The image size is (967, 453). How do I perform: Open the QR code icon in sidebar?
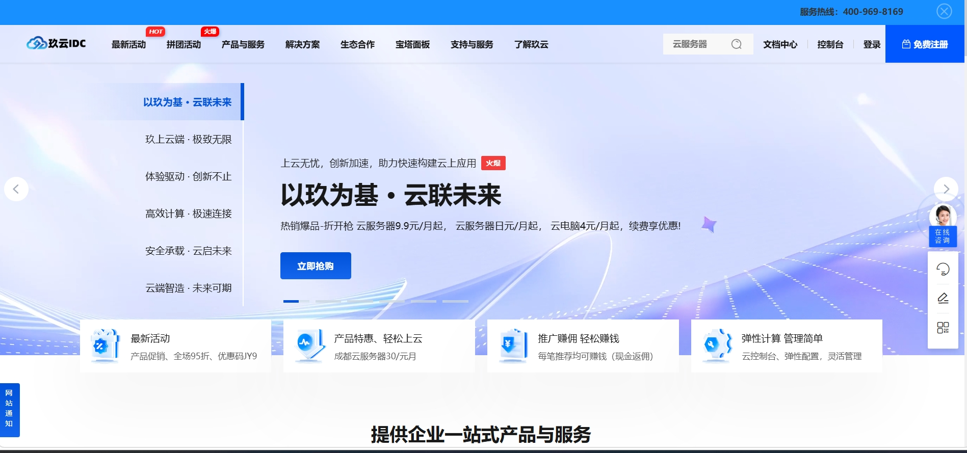click(943, 328)
